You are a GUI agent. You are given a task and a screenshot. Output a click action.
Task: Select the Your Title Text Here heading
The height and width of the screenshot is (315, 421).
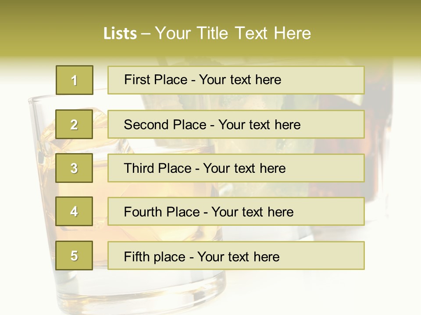(x=233, y=33)
